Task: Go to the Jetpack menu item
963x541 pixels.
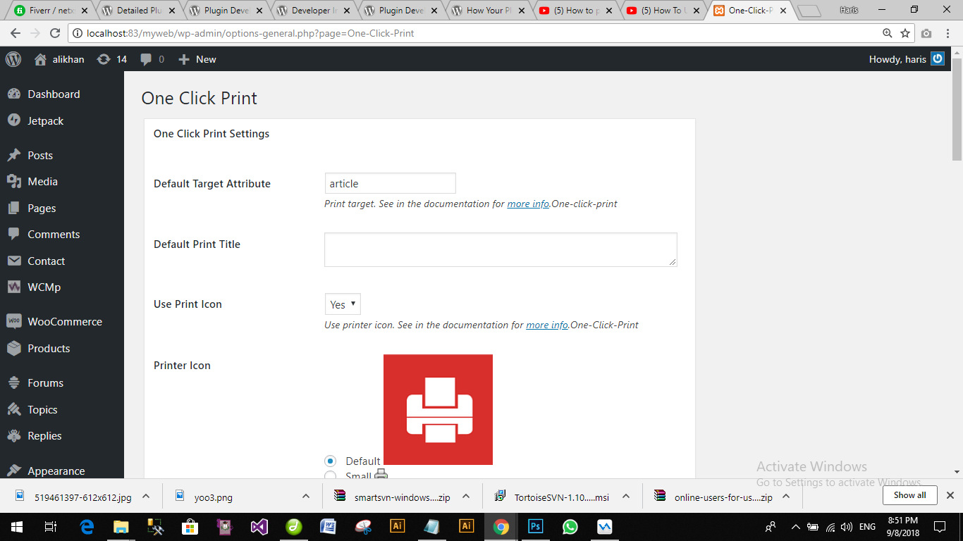Action: 45,121
